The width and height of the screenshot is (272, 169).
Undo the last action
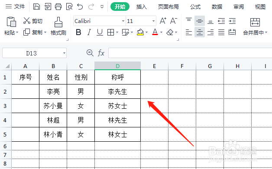coord(80,7)
